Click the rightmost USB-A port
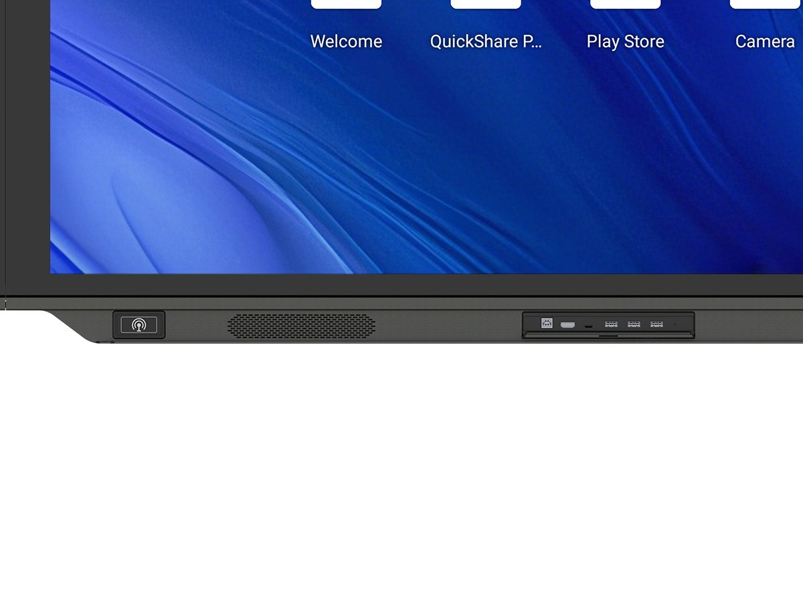 (x=656, y=325)
